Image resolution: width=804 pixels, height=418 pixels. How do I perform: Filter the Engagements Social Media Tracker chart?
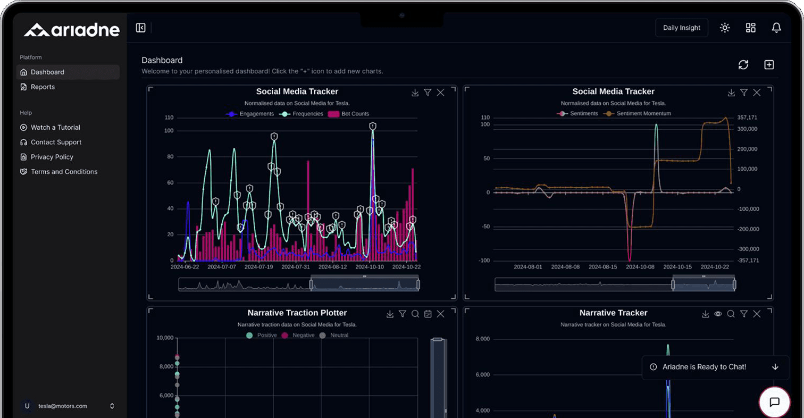428,93
